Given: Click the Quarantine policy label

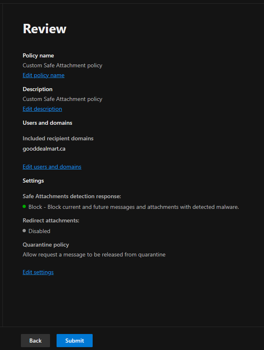Looking at the screenshot, I should pos(46,245).
